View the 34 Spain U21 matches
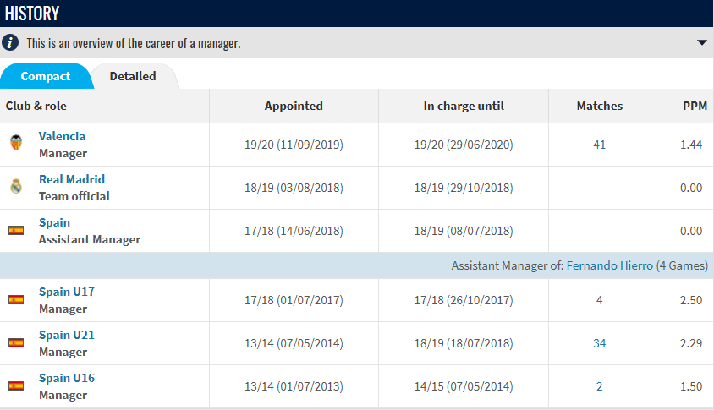Image resolution: width=714 pixels, height=410 pixels. point(599,343)
